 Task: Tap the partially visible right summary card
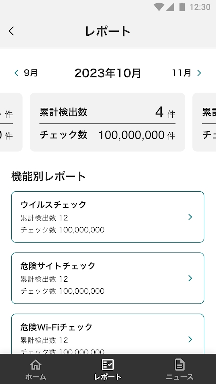click(x=204, y=122)
